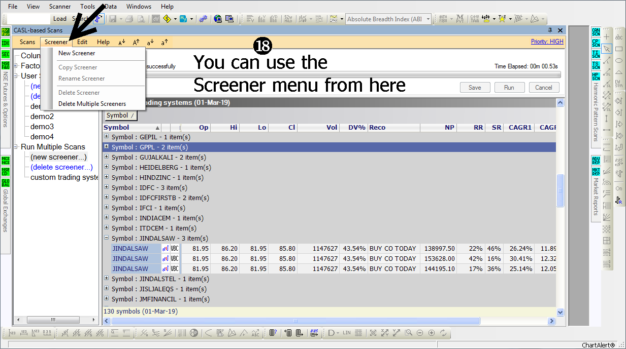Viewport: 626px width, 349px height.
Task: Click the results vertical scrollbar thumb
Action: (x=561, y=190)
